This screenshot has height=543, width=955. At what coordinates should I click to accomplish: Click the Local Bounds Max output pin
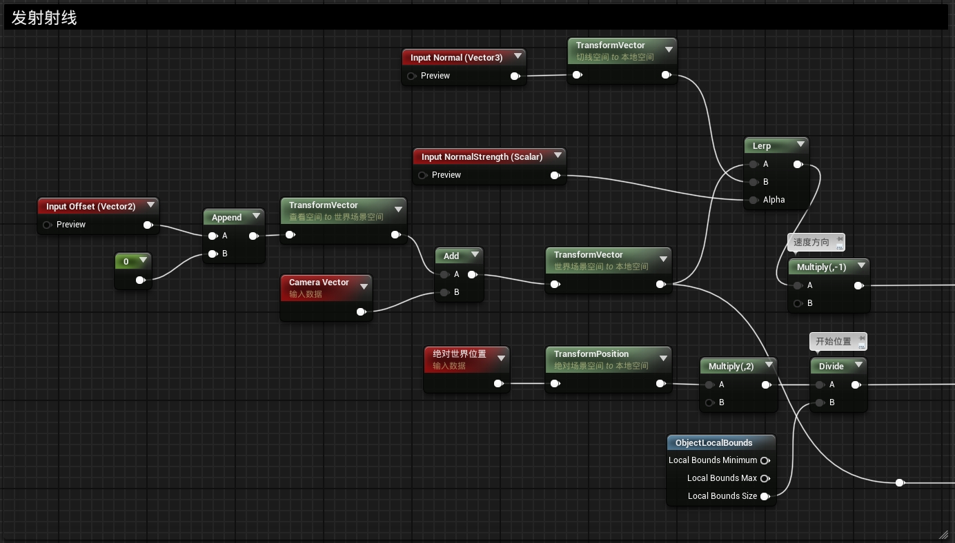coord(765,478)
